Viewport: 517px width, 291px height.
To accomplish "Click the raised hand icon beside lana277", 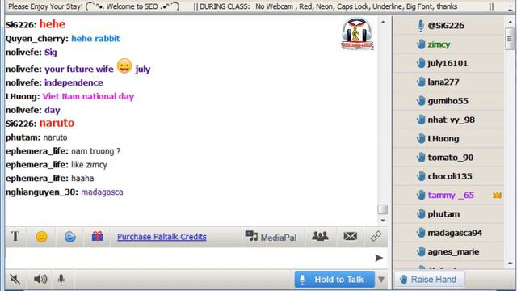I will coord(420,82).
